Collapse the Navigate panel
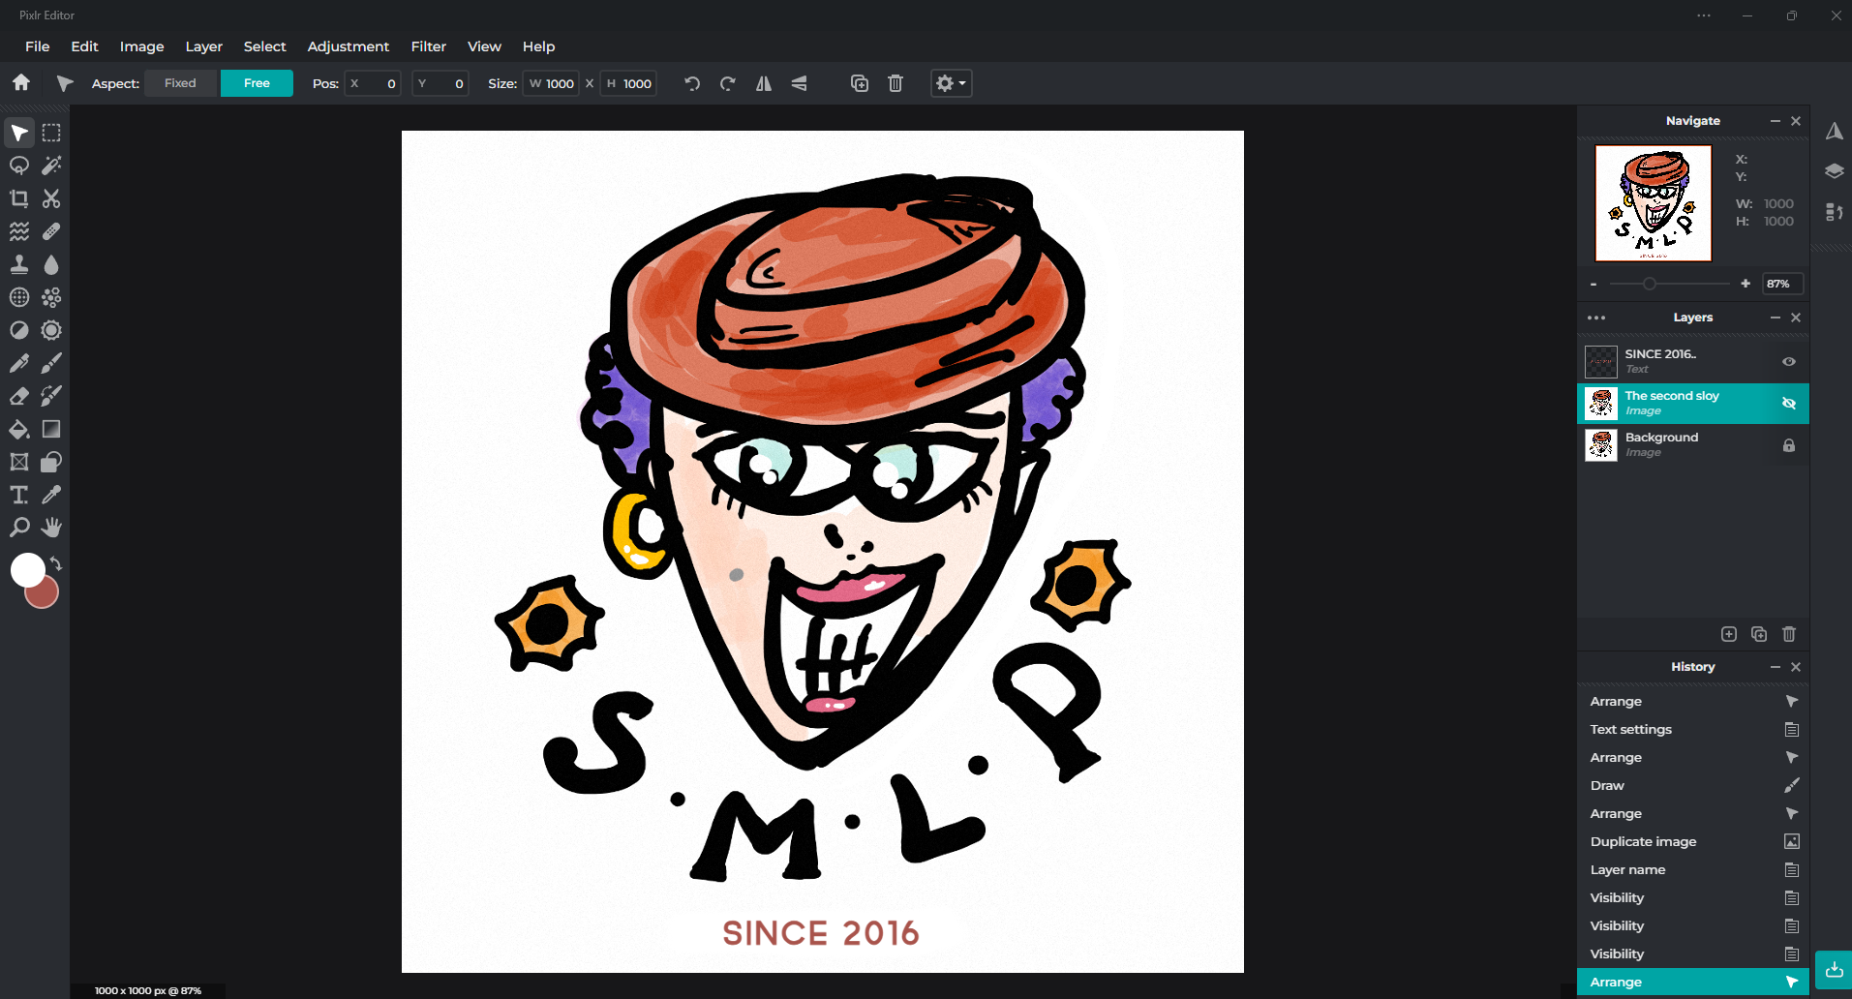 click(1776, 121)
